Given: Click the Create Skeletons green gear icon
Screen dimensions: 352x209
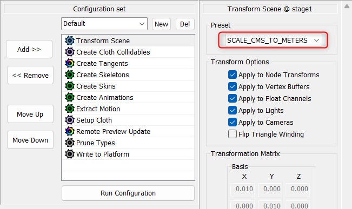Looking at the screenshot, I should 70,75.
